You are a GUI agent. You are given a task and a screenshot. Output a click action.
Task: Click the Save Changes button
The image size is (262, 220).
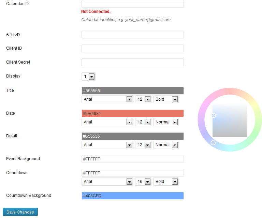(20, 212)
